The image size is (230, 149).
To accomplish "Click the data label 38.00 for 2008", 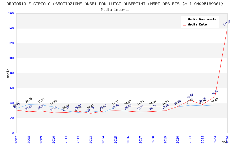I will [x=29, y=100].
